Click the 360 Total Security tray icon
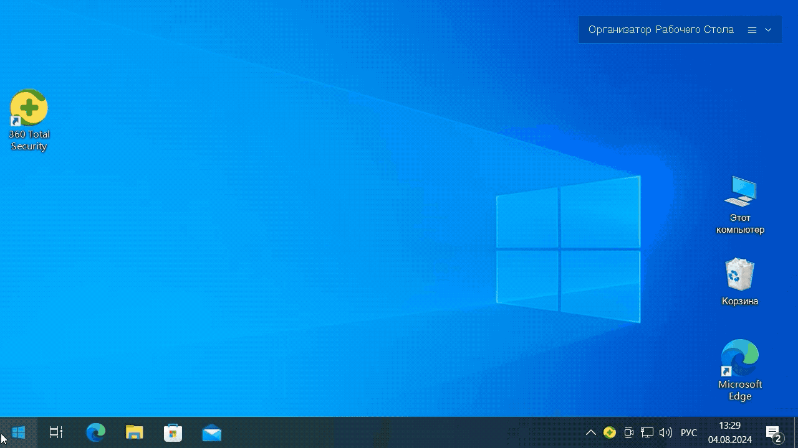This screenshot has height=448, width=798. pyautogui.click(x=610, y=432)
